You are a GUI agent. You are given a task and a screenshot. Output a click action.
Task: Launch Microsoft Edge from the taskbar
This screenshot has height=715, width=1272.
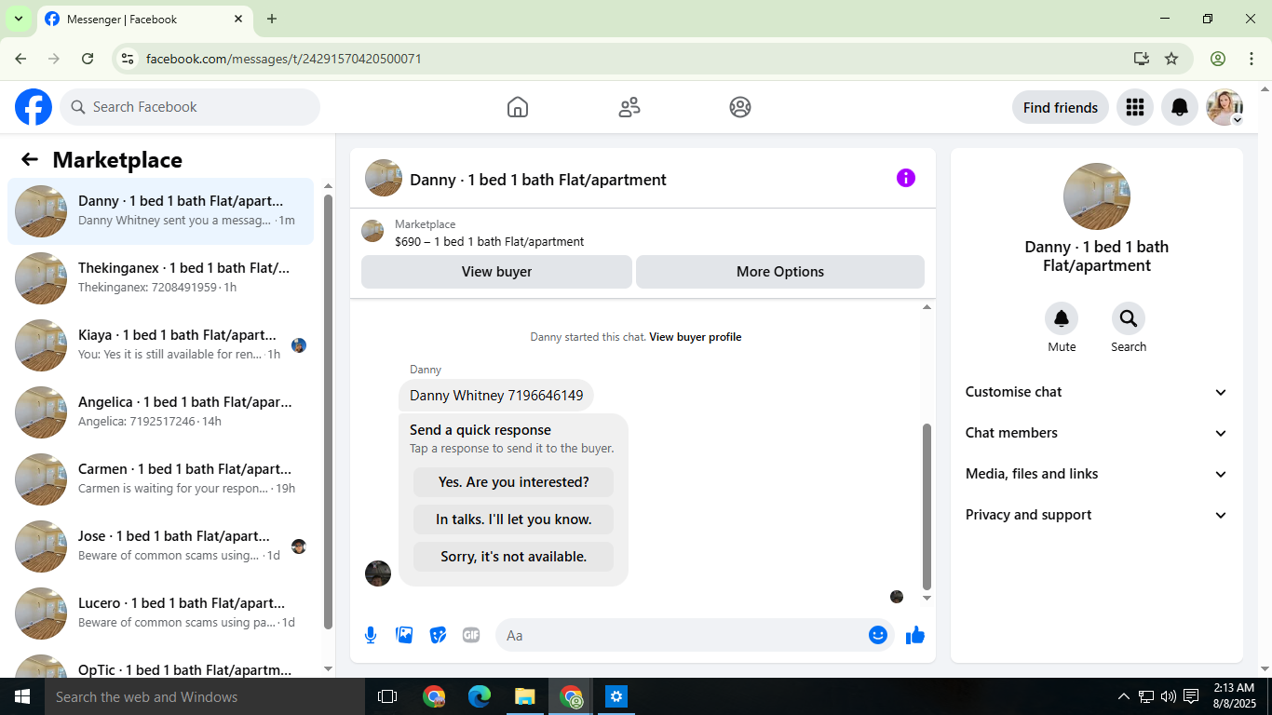click(x=480, y=696)
